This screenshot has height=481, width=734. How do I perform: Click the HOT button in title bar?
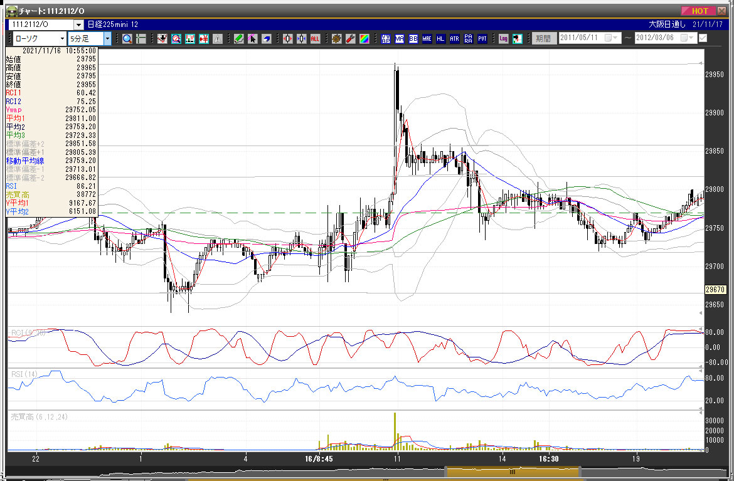click(x=698, y=11)
